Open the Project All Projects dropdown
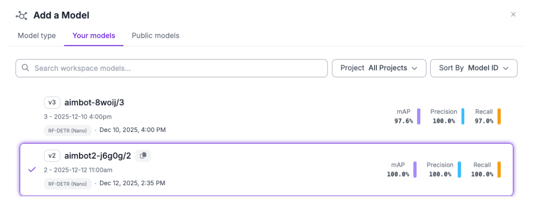Image resolution: width=556 pixels, height=220 pixels. click(379, 68)
